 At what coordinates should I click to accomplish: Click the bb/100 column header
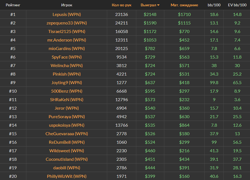(x=214, y=5)
